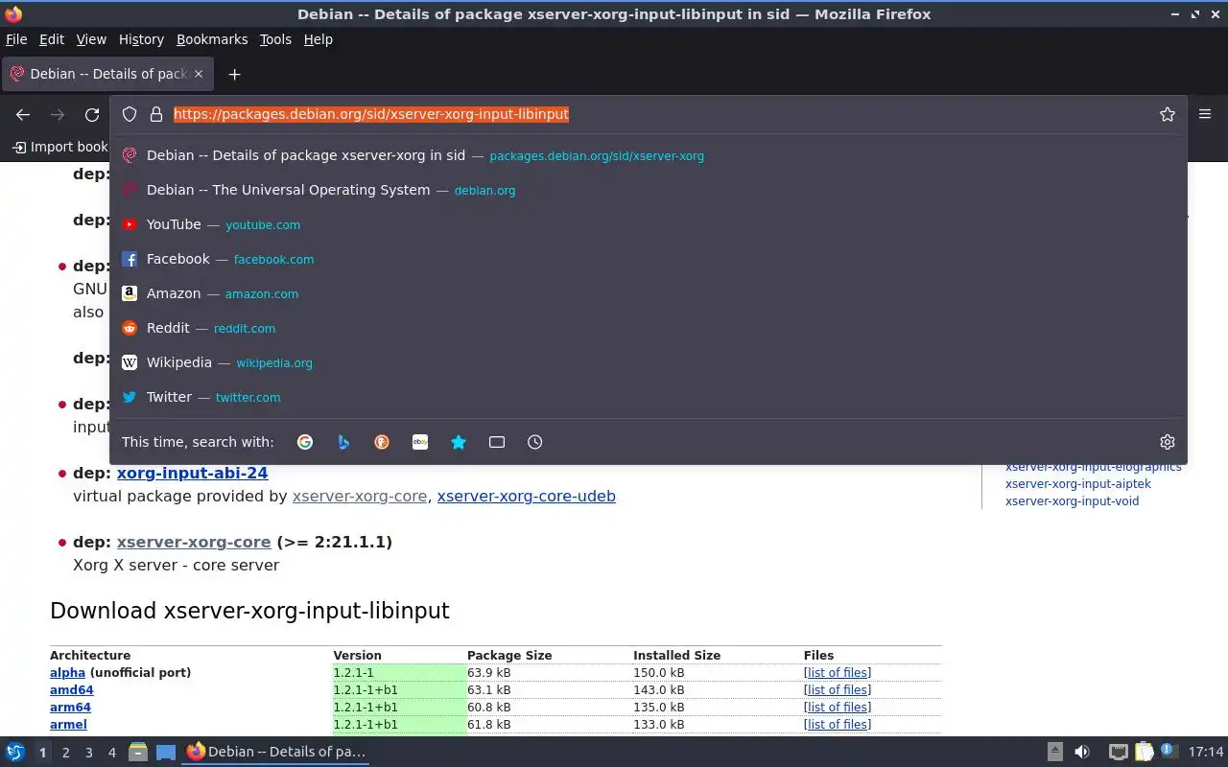Click the notification info tray icon
1228x767 pixels.
tap(1169, 751)
